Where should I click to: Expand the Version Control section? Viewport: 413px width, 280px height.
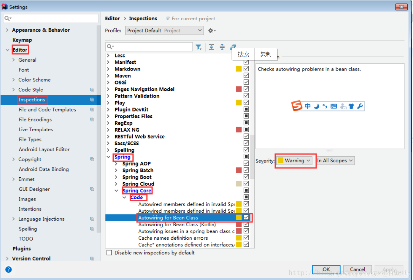point(7,259)
